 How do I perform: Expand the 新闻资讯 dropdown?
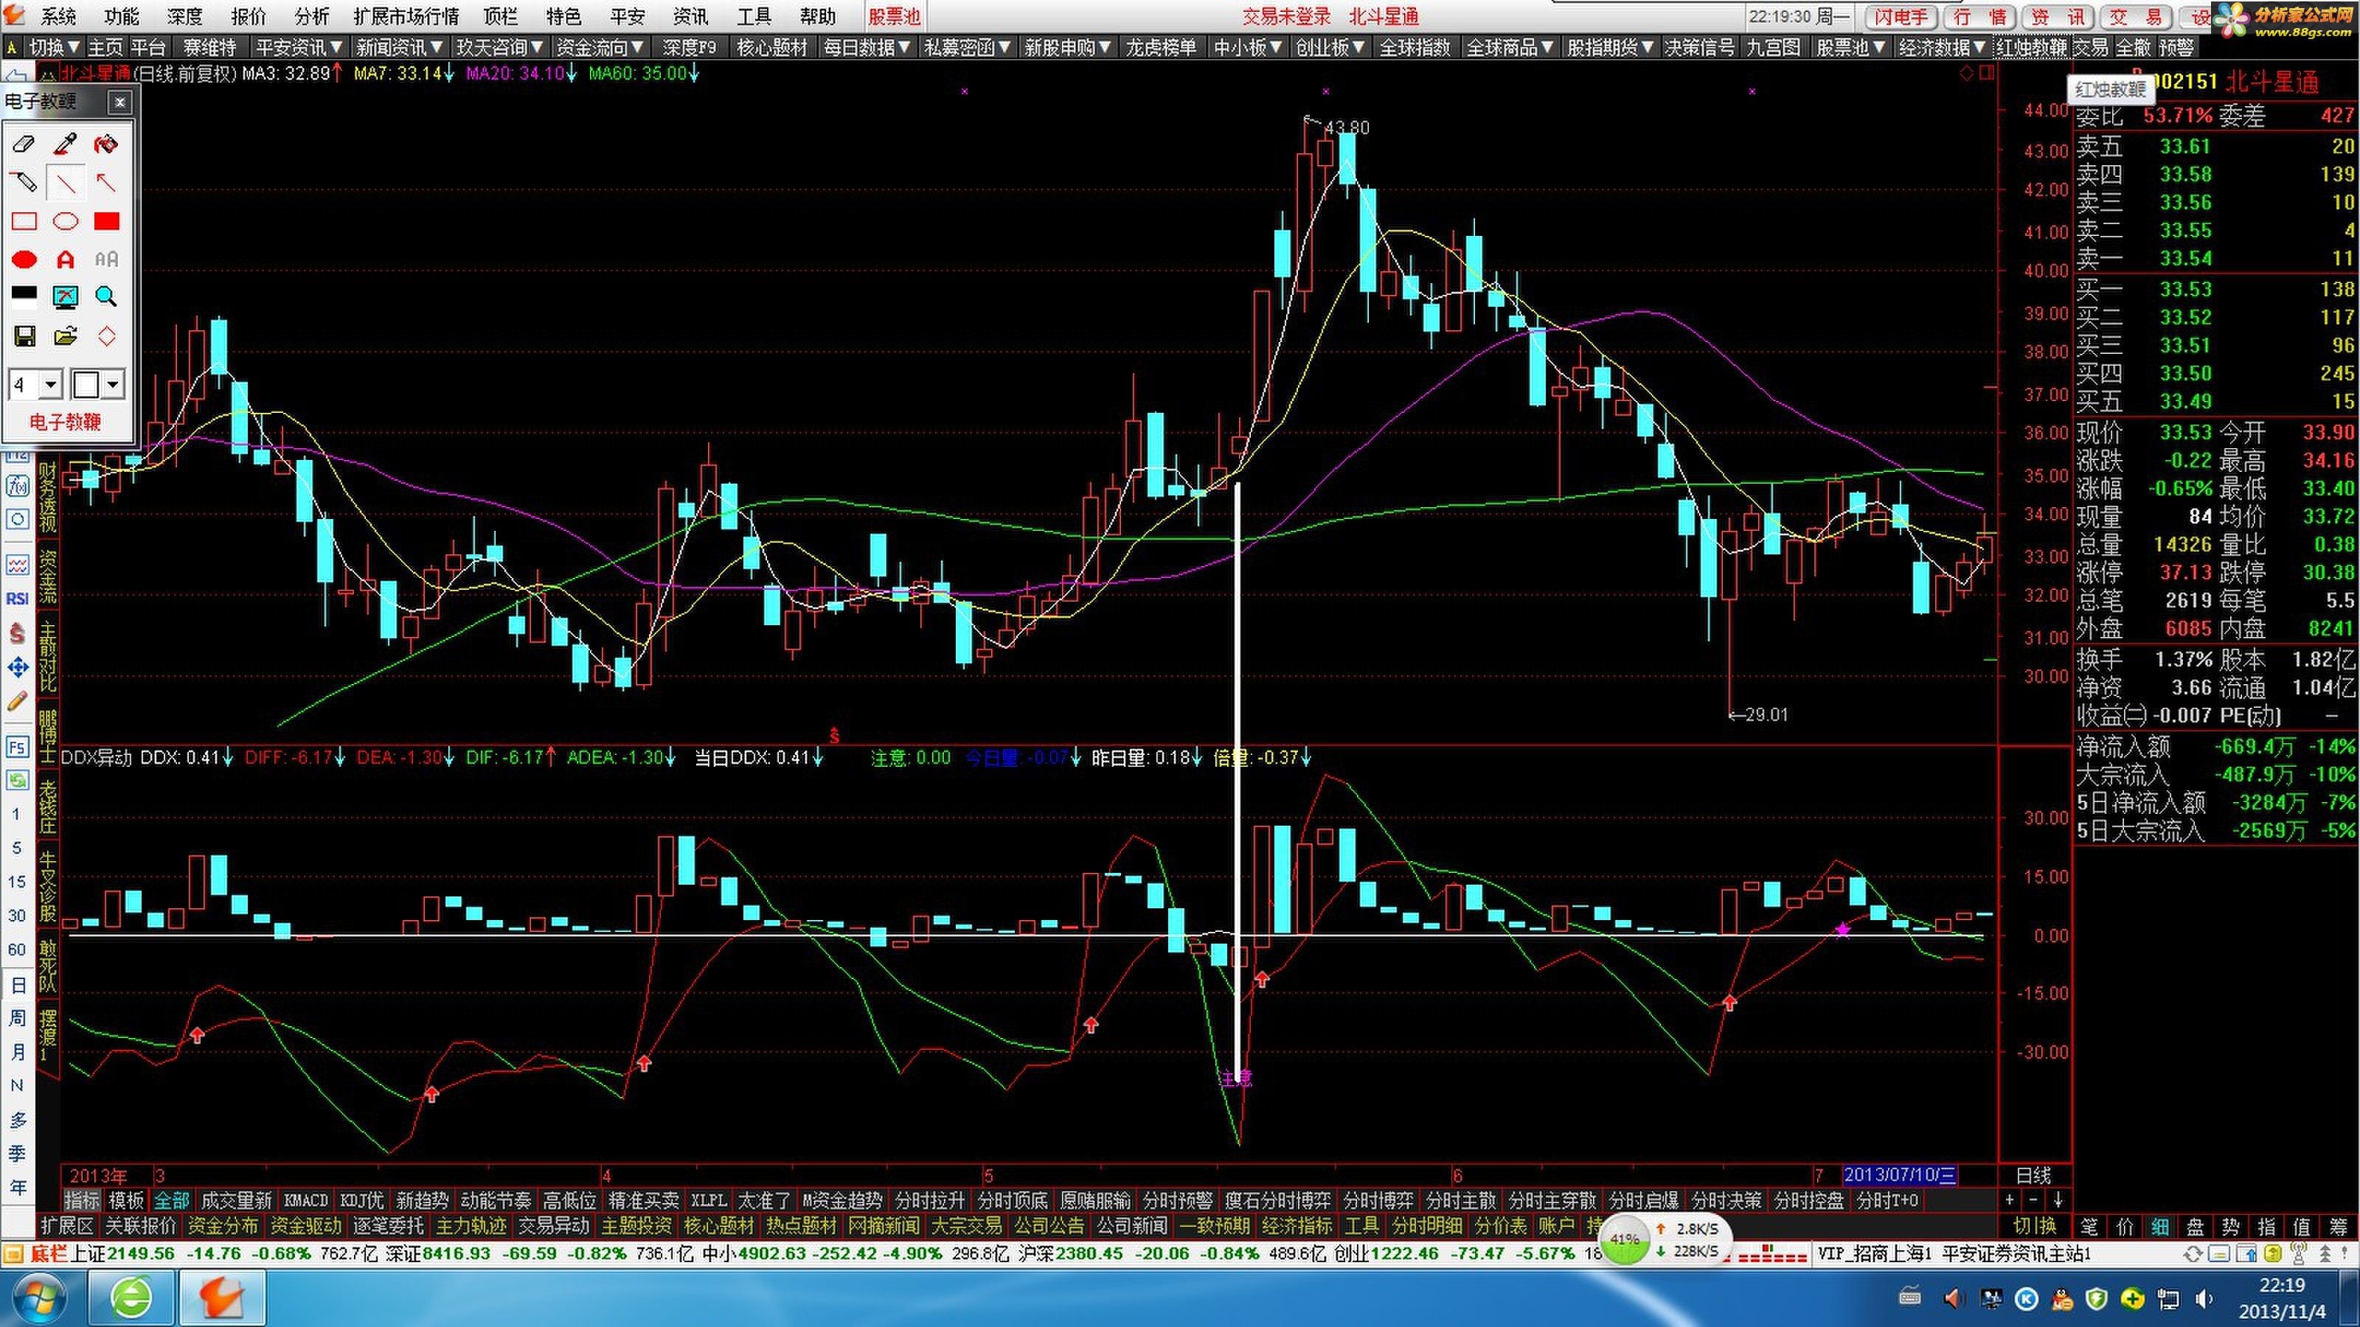coord(400,48)
